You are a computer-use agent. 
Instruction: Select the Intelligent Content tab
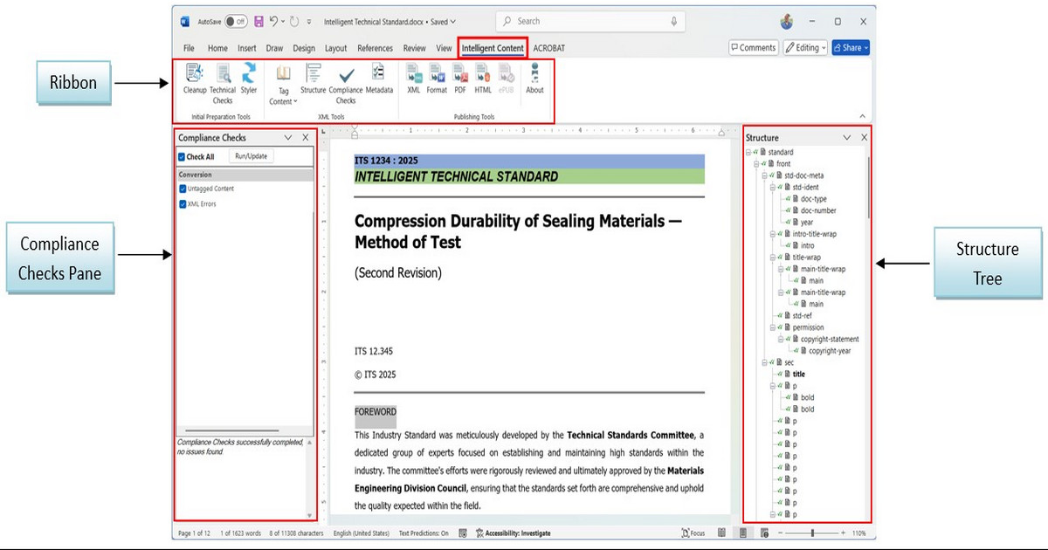(x=493, y=48)
